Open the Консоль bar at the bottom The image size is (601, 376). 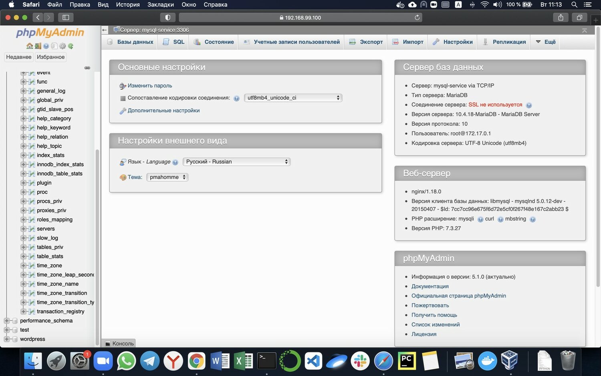pyautogui.click(x=119, y=344)
